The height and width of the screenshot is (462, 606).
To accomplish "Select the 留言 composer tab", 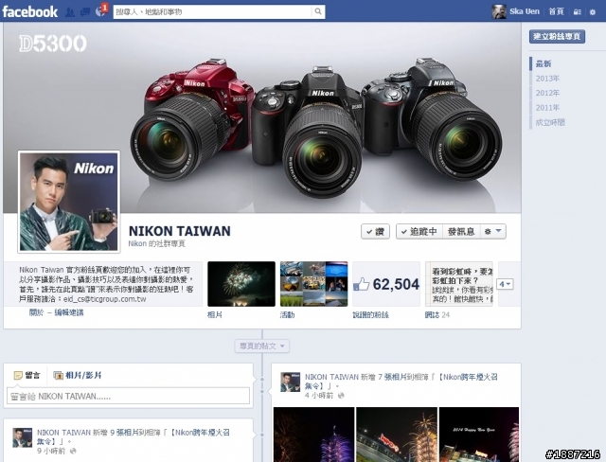I will (27, 375).
